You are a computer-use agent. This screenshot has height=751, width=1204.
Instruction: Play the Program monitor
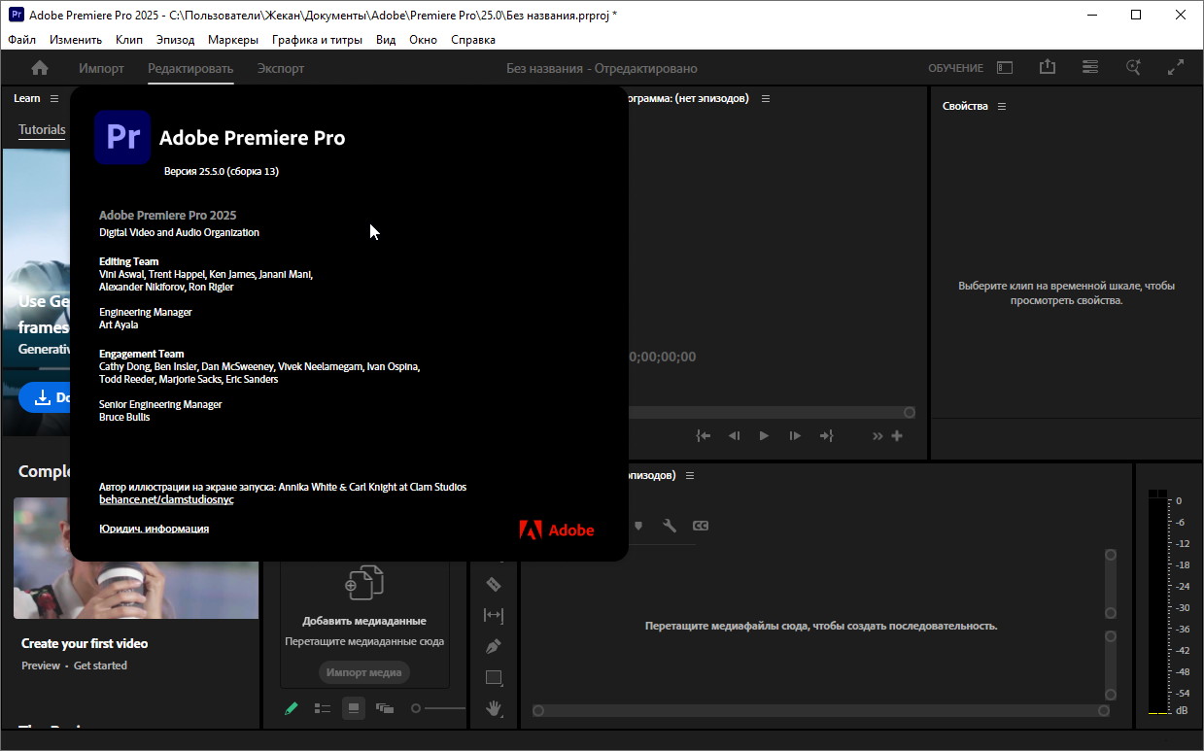[x=764, y=436]
